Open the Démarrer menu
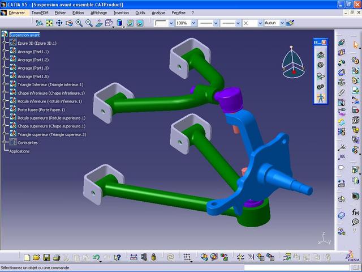The width and height of the screenshot is (362, 272). pyautogui.click(x=16, y=13)
